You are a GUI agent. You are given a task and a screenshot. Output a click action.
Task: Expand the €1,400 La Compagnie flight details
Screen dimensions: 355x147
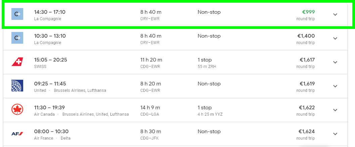pyautogui.click(x=335, y=38)
